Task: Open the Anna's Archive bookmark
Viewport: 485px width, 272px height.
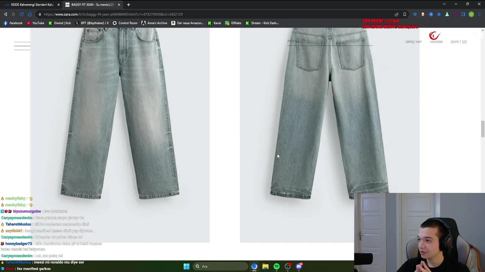Action: [x=154, y=23]
